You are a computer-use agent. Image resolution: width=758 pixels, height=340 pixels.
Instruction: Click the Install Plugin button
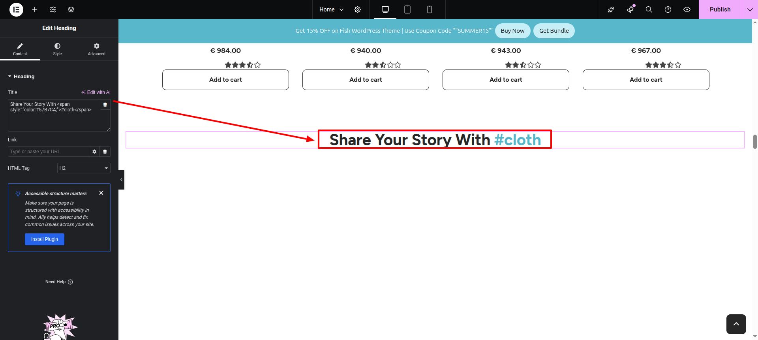coord(45,239)
